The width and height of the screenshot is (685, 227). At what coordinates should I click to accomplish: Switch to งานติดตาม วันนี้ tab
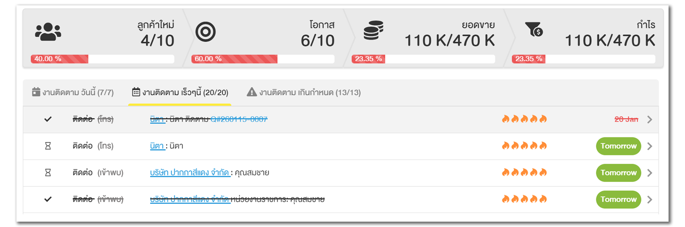click(x=75, y=92)
